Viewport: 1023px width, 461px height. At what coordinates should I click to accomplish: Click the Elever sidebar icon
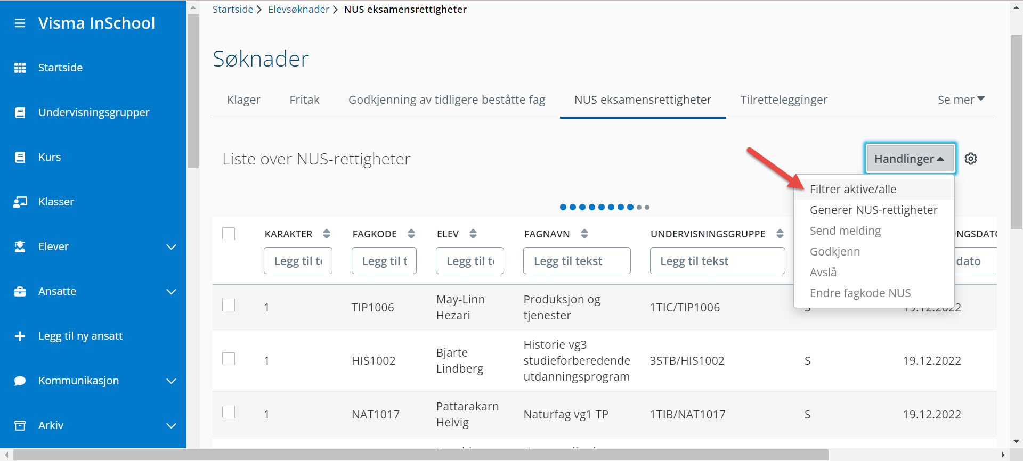20,246
